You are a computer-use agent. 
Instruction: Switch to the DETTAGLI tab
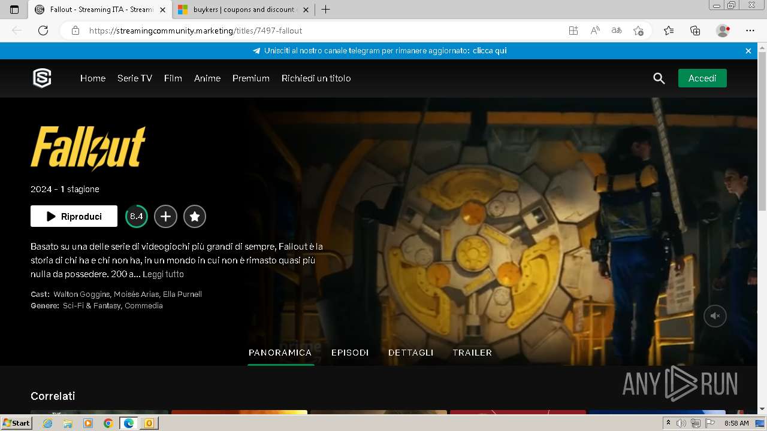[x=410, y=353]
